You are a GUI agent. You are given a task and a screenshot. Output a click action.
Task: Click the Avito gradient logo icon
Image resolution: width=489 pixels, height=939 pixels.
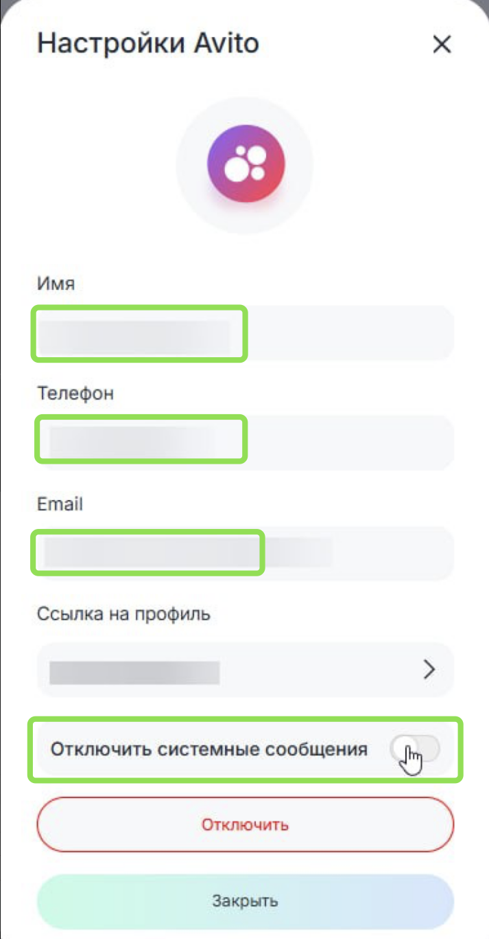click(246, 164)
